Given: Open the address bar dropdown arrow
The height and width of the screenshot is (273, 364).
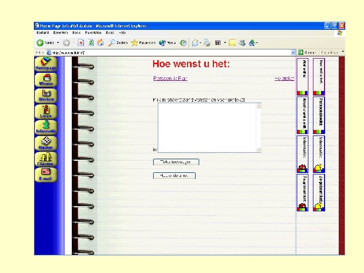Looking at the screenshot, I should tap(293, 53).
